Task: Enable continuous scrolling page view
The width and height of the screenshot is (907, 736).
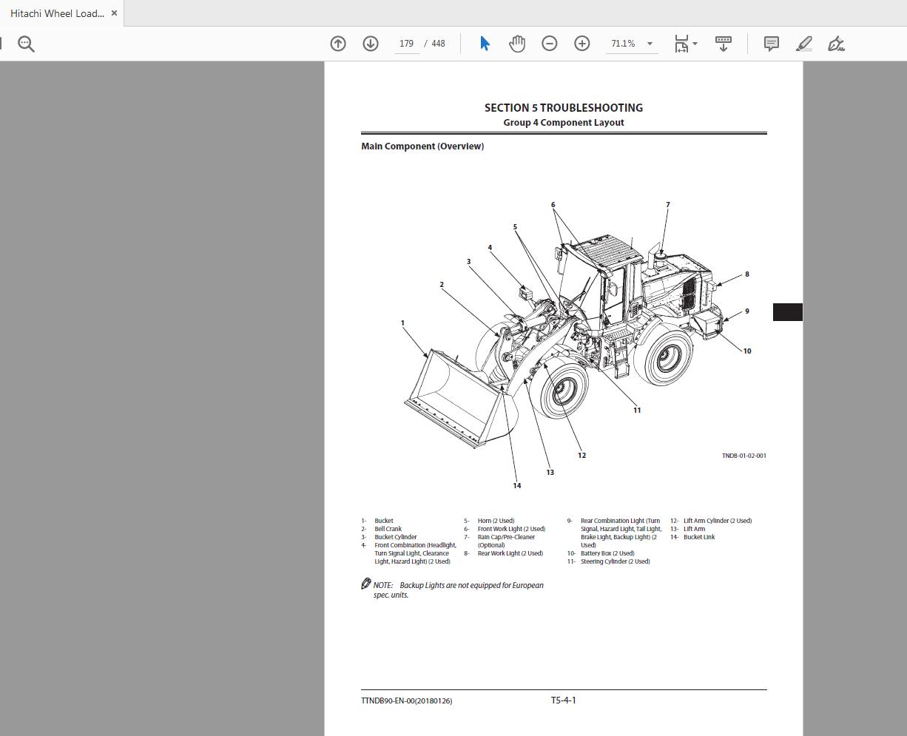Action: (x=723, y=44)
